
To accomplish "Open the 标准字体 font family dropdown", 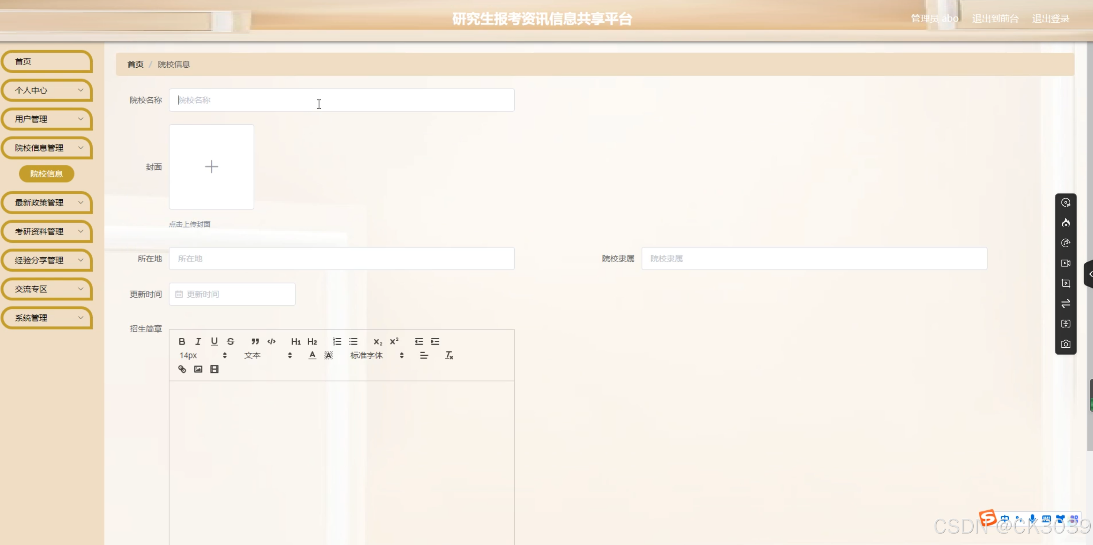I will coord(376,355).
